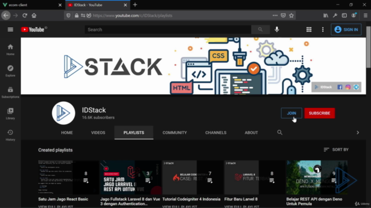Open the React Basic playlist thumbnail

(68, 177)
